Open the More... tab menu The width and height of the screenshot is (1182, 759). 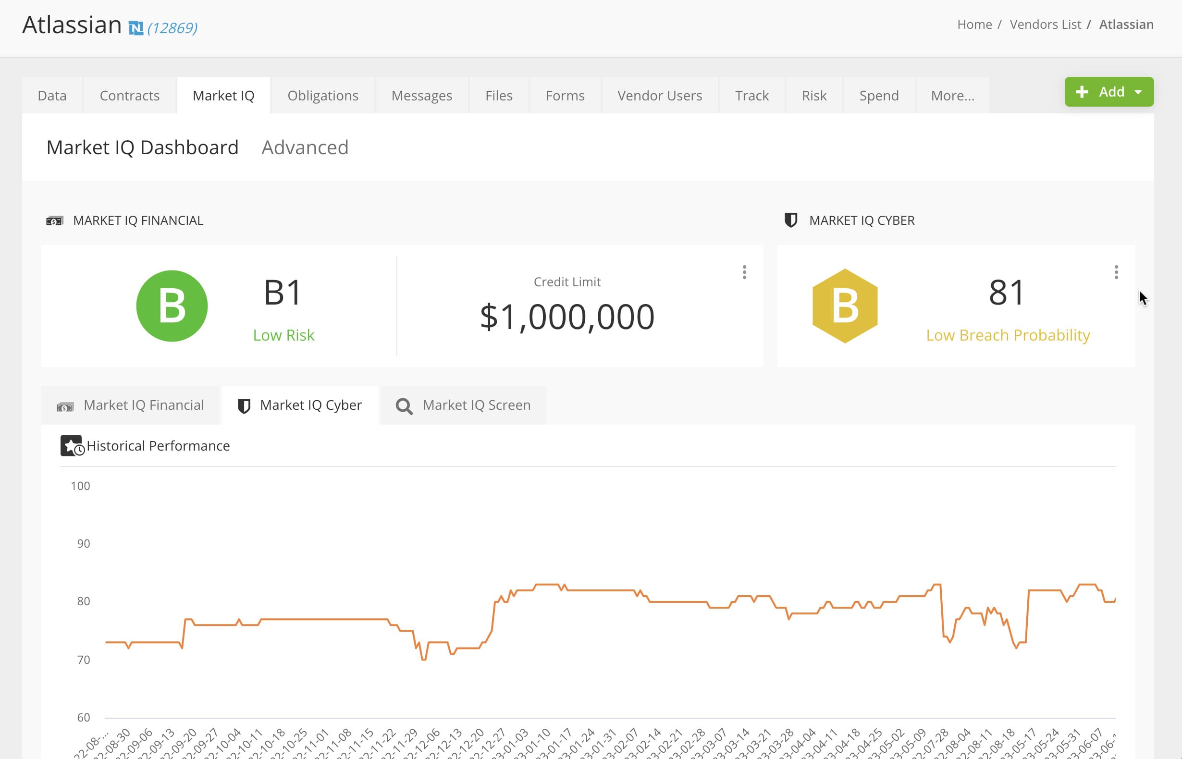952,96
